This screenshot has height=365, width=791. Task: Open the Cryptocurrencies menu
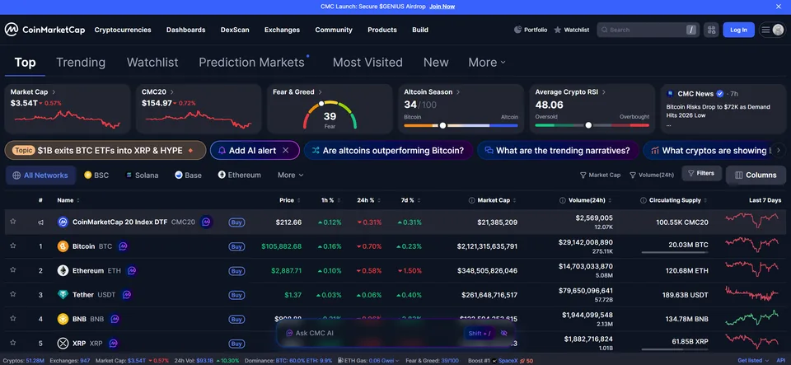(123, 30)
